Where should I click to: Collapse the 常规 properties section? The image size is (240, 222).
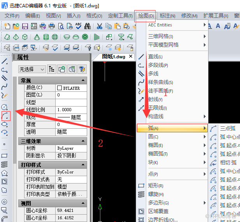pos(83,80)
